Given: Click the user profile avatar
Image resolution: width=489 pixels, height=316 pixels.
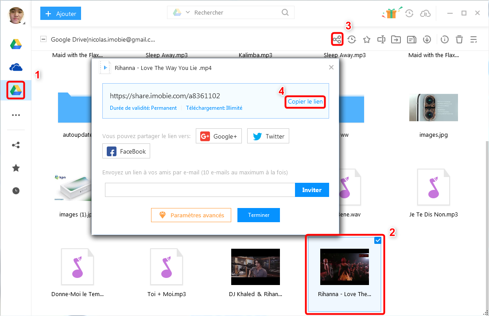Looking at the screenshot, I should tap(16, 15).
